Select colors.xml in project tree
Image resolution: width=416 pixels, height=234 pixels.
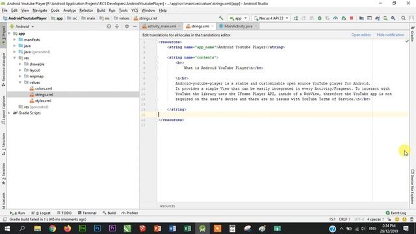41,88
